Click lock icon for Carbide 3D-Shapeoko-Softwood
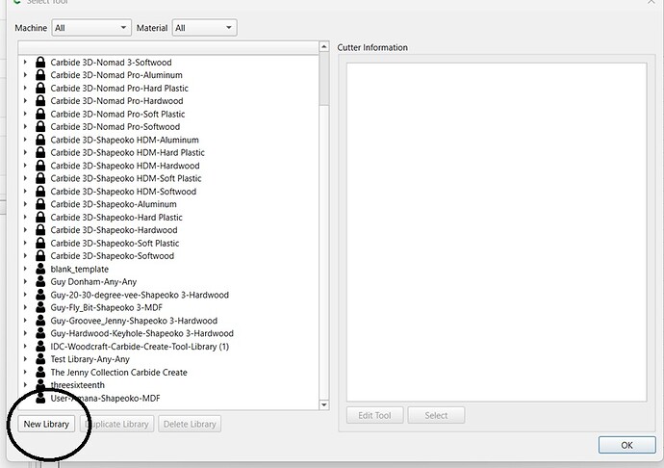The width and height of the screenshot is (664, 468). click(x=40, y=255)
